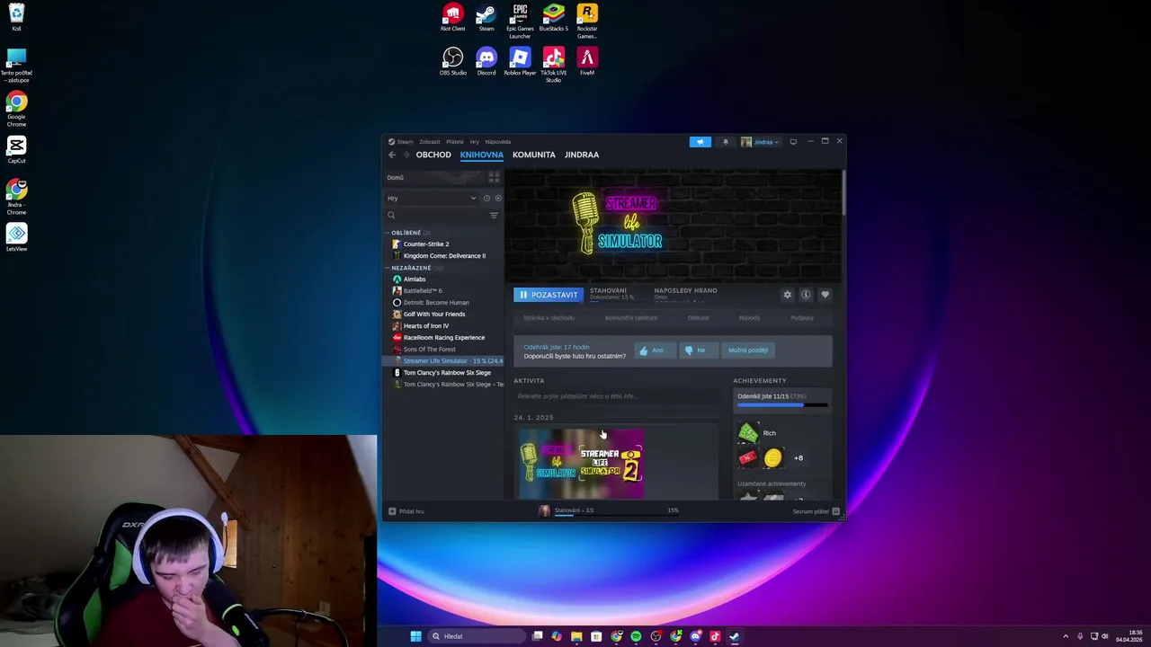Open Jindraa account dropdown

760,142
